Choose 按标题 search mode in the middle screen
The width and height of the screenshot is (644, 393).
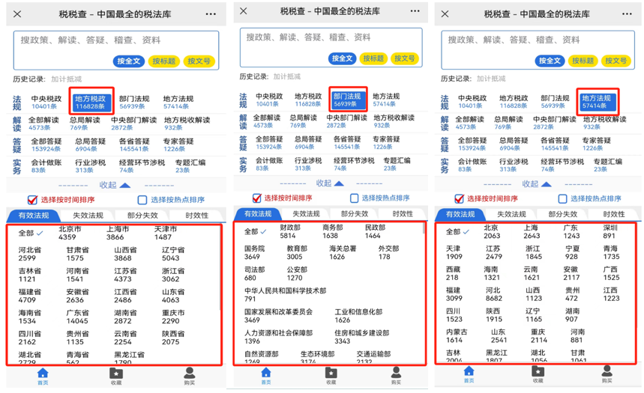tap(373, 58)
